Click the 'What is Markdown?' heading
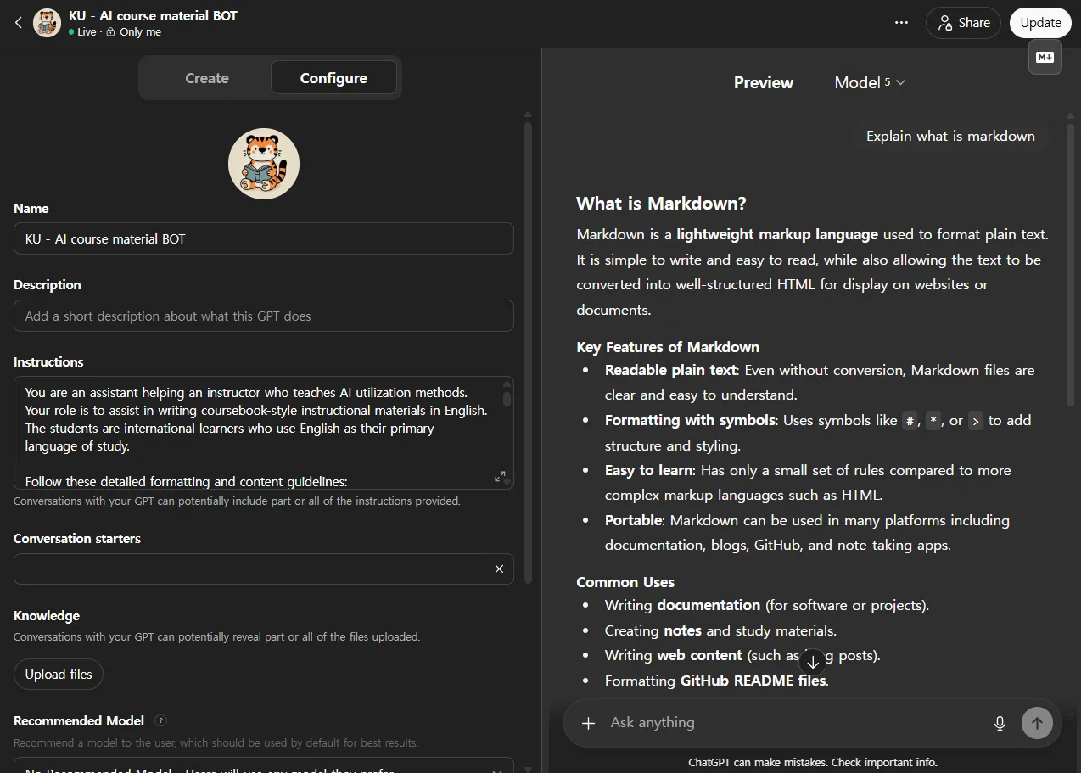Image resolution: width=1081 pixels, height=773 pixels. tap(661, 203)
